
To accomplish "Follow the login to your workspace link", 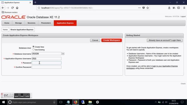I will (152, 67).
